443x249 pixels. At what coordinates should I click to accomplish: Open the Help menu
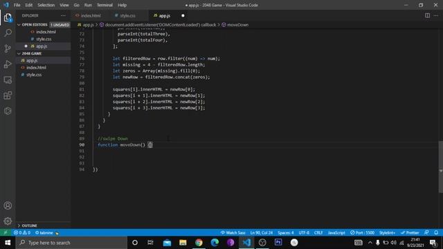tap(122, 5)
